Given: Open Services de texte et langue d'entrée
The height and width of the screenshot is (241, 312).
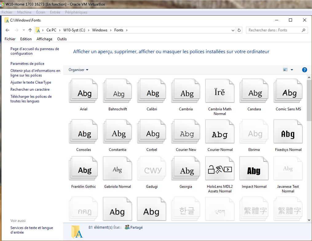Looking at the screenshot, I should pos(32,230).
